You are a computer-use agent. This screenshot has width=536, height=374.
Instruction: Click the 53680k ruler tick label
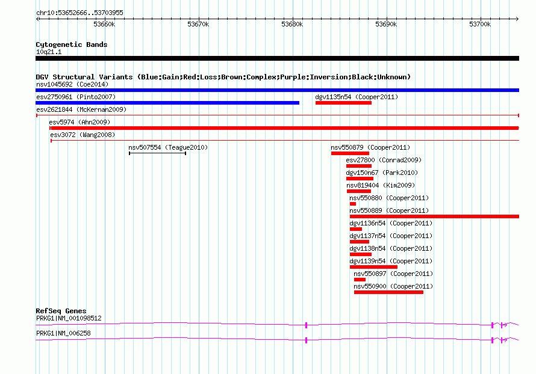[x=292, y=24]
